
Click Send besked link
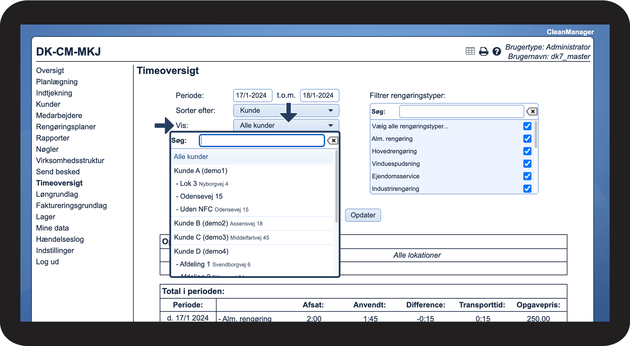pyautogui.click(x=58, y=172)
